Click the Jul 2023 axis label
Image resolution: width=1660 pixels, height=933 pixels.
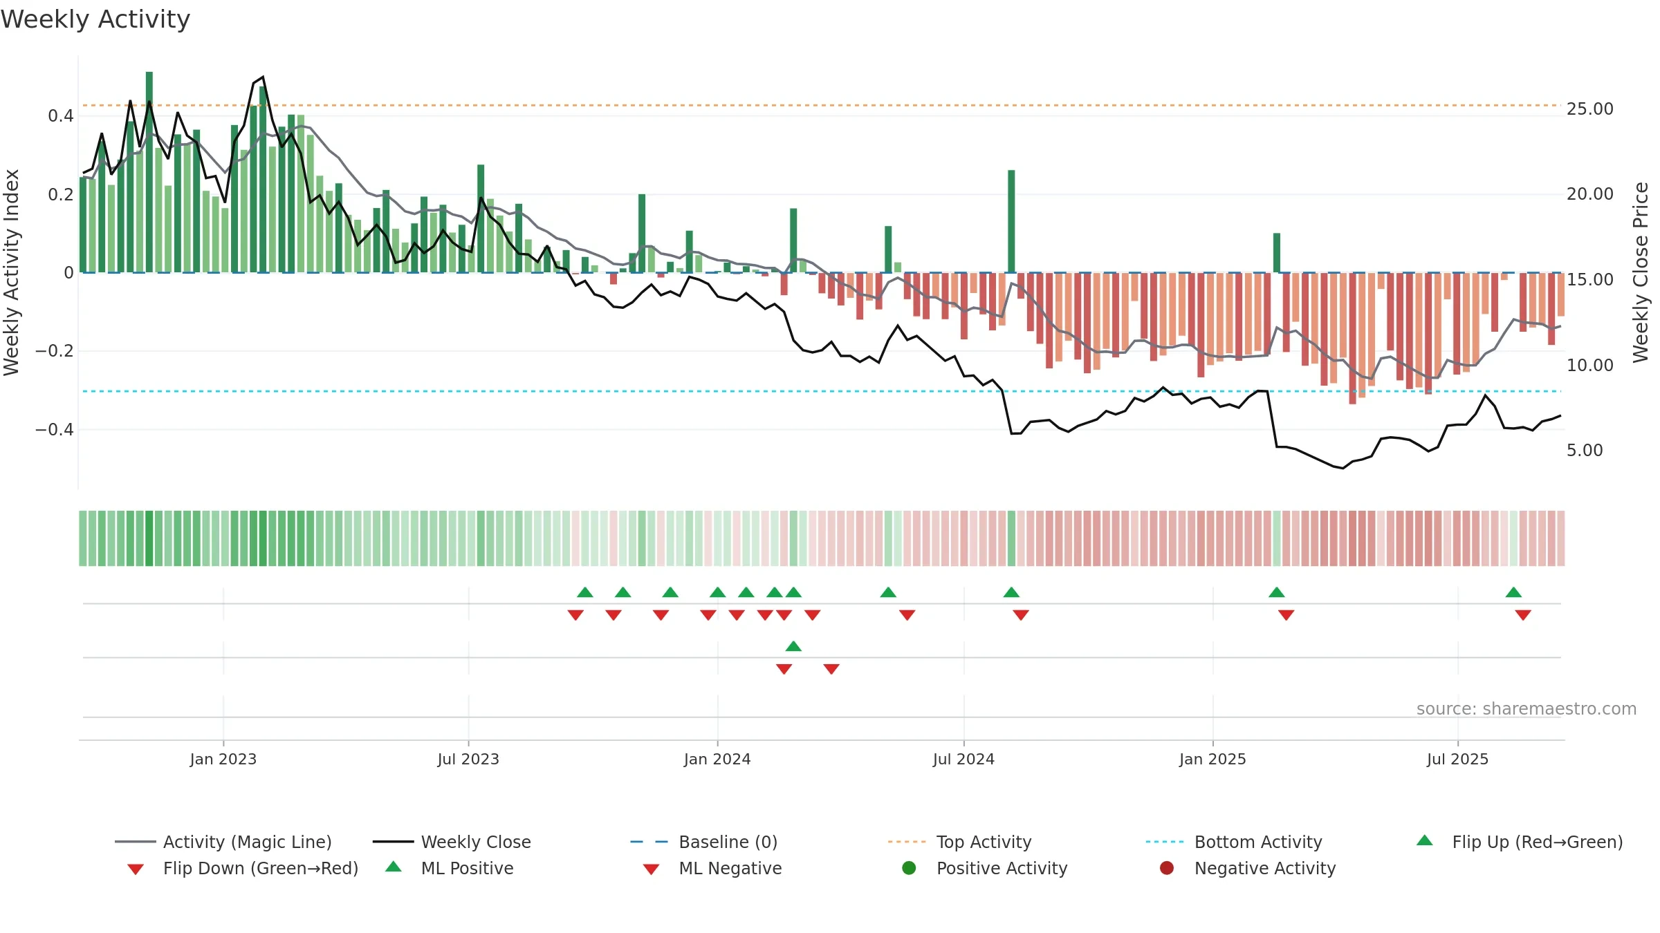468,759
